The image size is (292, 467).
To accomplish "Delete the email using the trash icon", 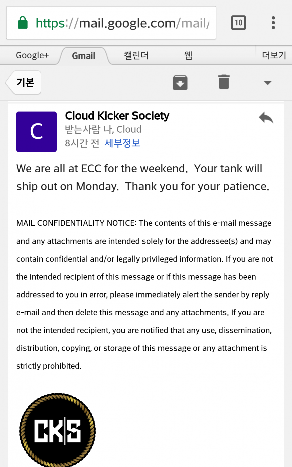I will coord(224,82).
